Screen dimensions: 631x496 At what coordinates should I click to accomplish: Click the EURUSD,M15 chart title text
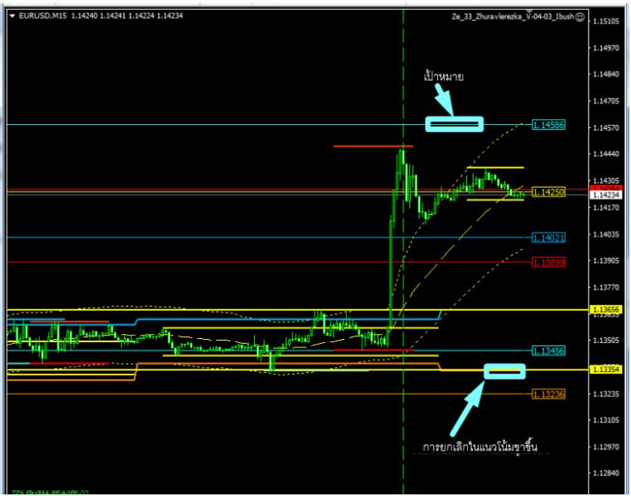(43, 16)
